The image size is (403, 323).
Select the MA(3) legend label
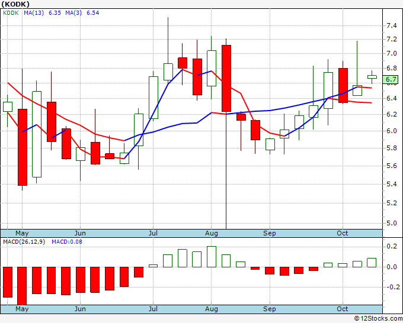coord(73,13)
